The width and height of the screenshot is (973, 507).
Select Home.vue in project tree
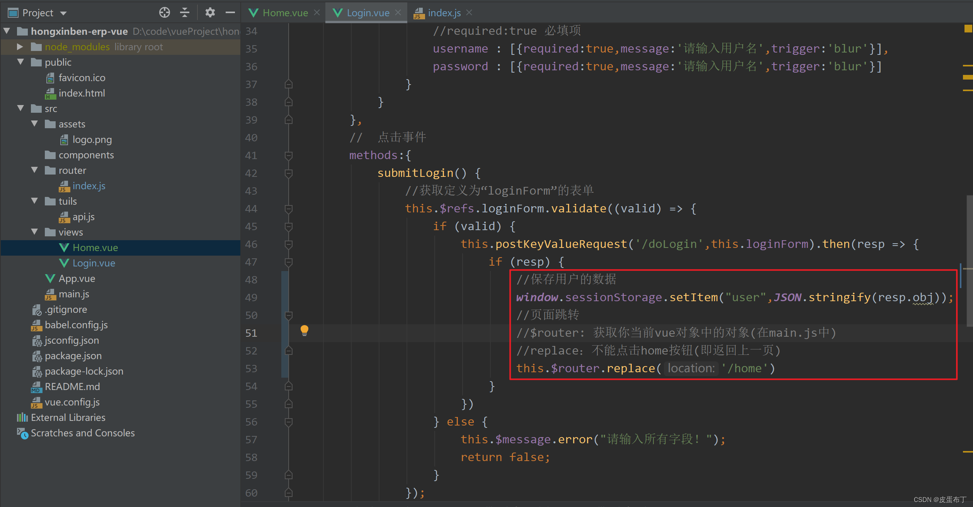pos(95,248)
